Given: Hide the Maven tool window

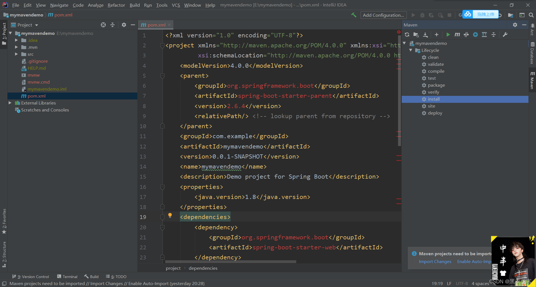Looking at the screenshot, I should 524,25.
